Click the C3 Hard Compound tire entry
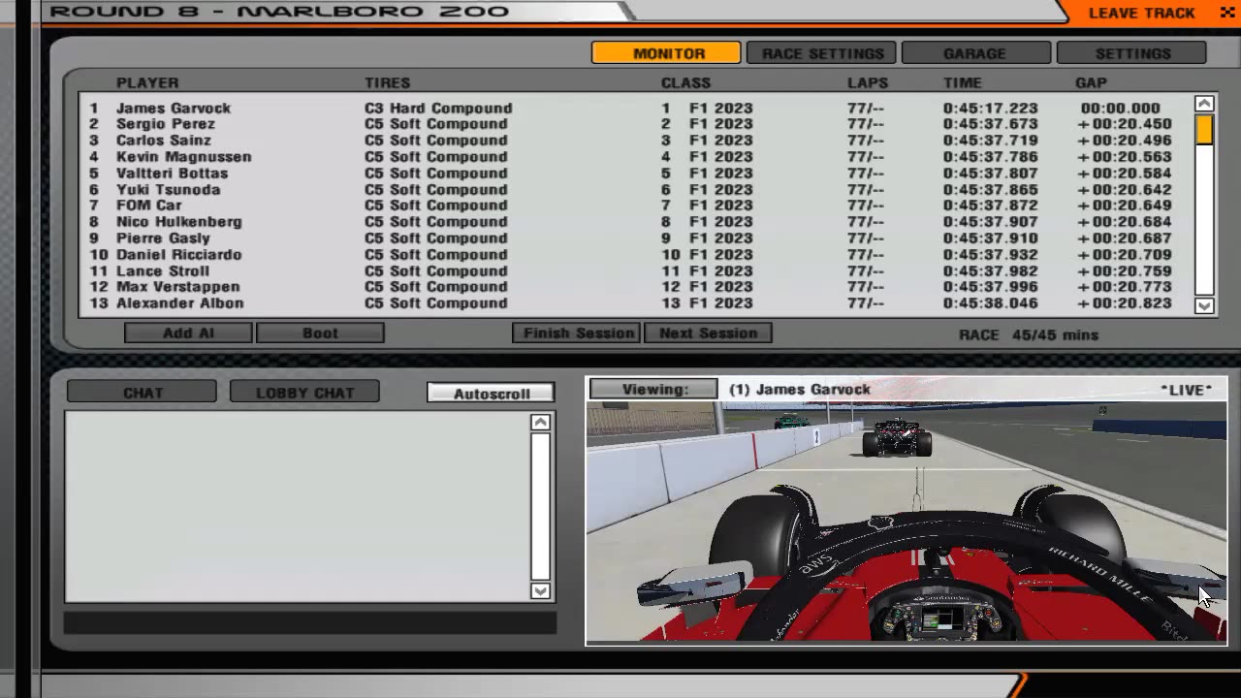Image resolution: width=1241 pixels, height=698 pixels. (x=438, y=108)
